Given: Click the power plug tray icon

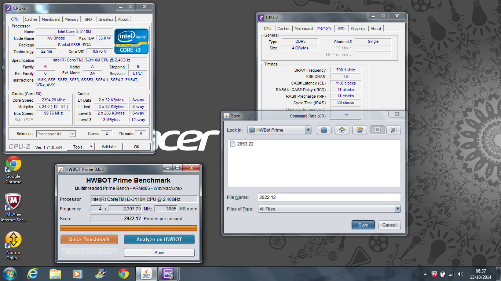Looking at the screenshot, I should pyautogui.click(x=443, y=274).
